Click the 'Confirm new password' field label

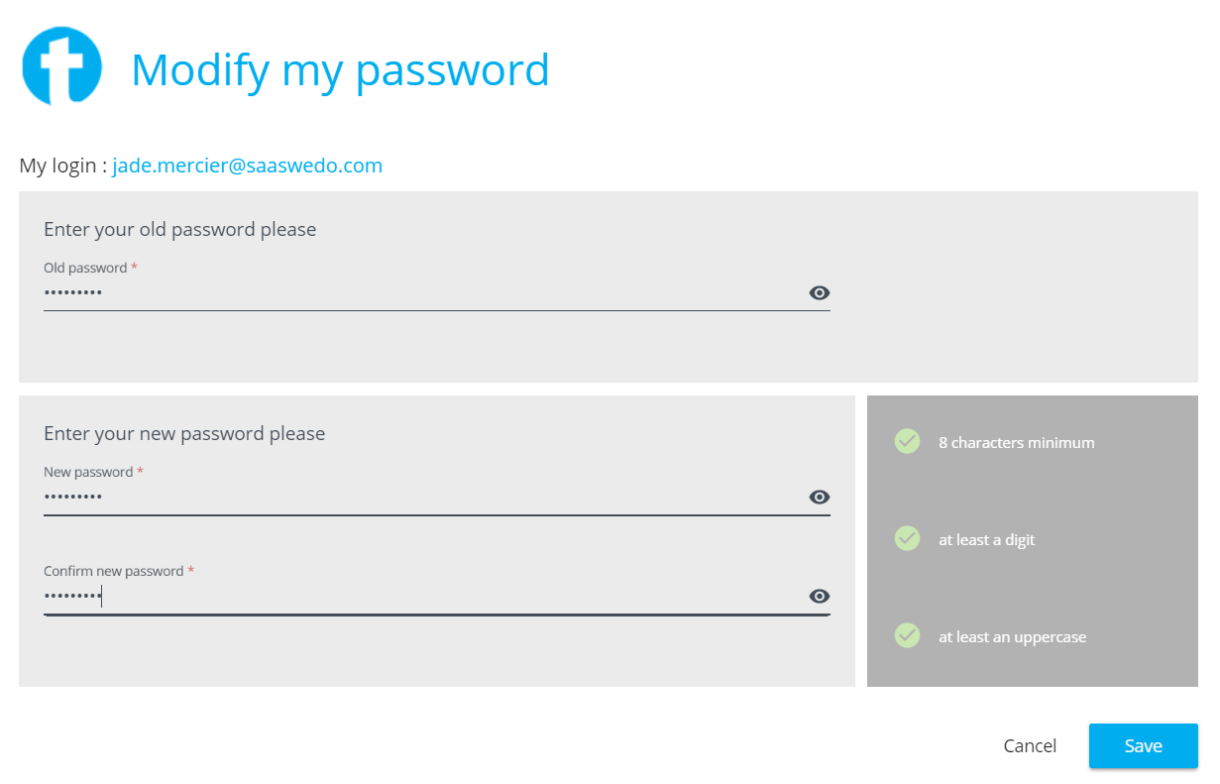(x=114, y=571)
